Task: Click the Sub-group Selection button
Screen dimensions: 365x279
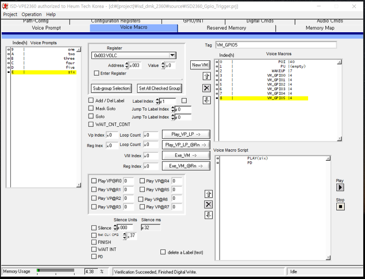Action: pos(112,88)
